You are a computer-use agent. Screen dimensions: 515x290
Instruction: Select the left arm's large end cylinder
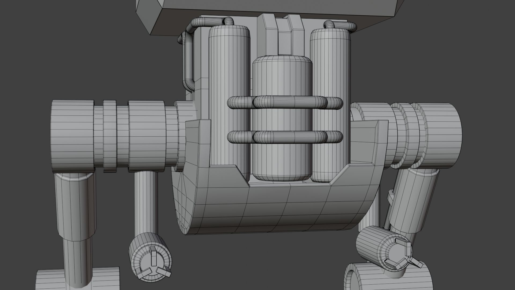tap(72, 136)
